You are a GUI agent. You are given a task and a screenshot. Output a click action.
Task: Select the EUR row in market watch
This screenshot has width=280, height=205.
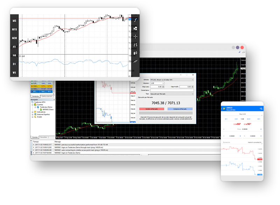42,84
